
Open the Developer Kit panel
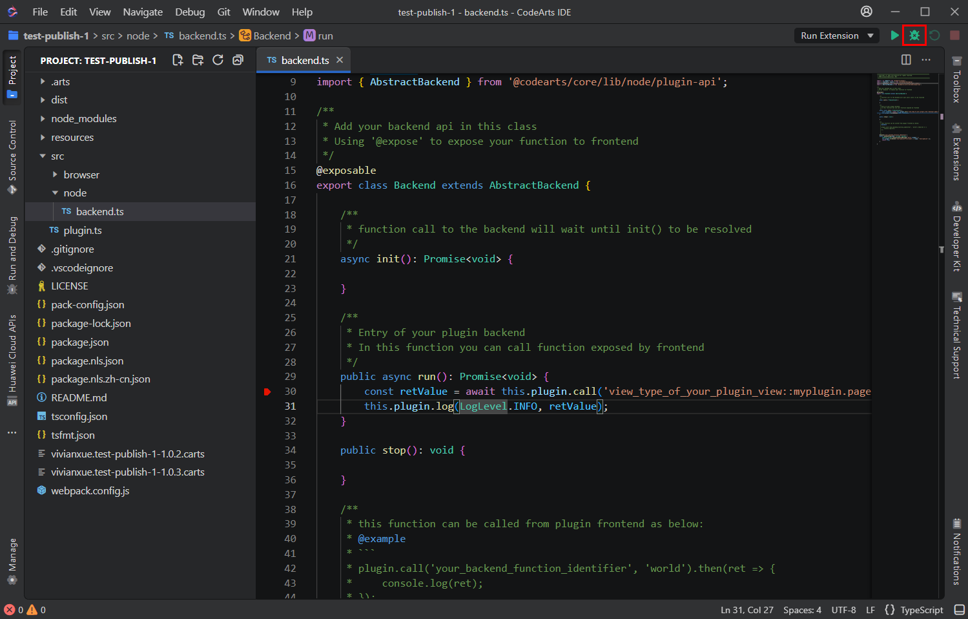tap(956, 236)
